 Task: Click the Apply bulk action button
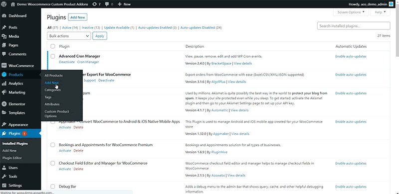click(x=100, y=36)
